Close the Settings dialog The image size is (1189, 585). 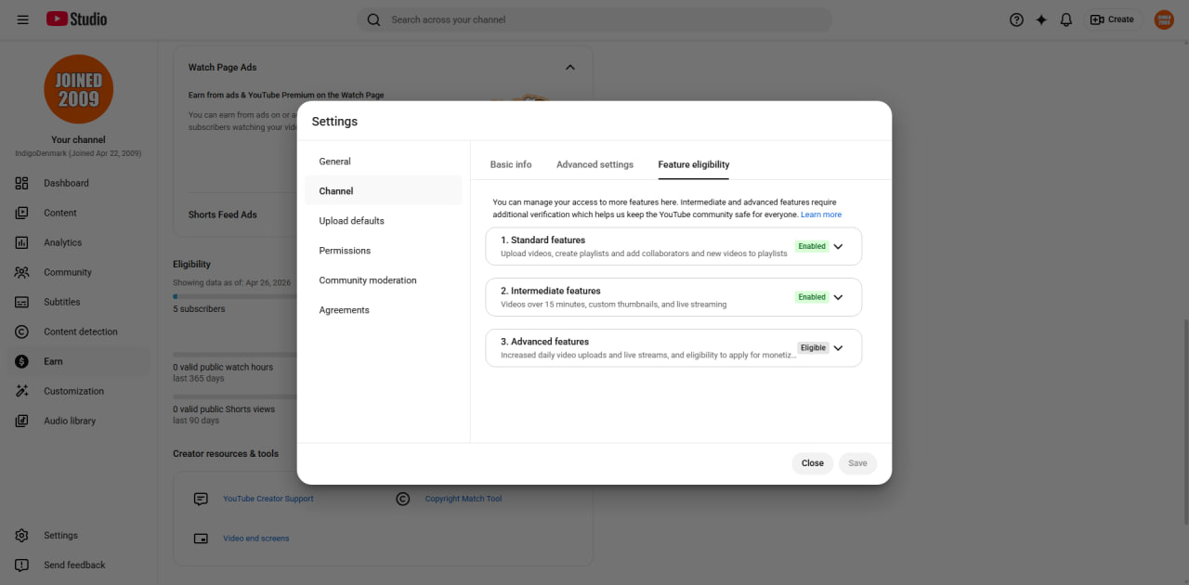click(x=813, y=463)
